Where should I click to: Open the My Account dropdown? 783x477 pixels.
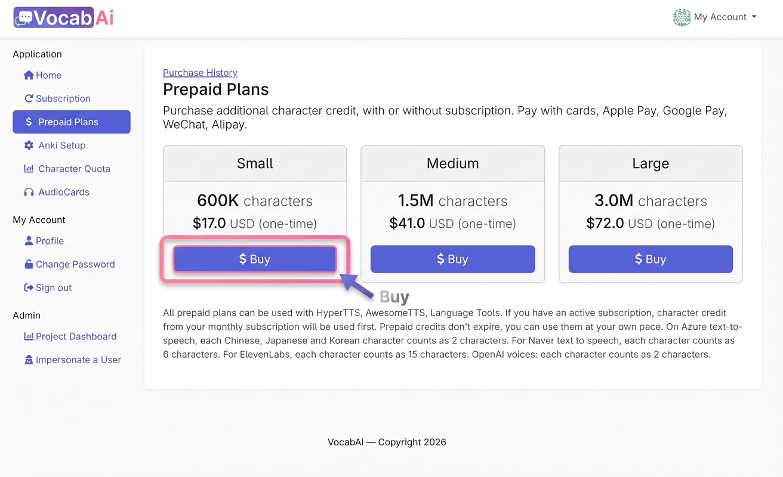(721, 17)
